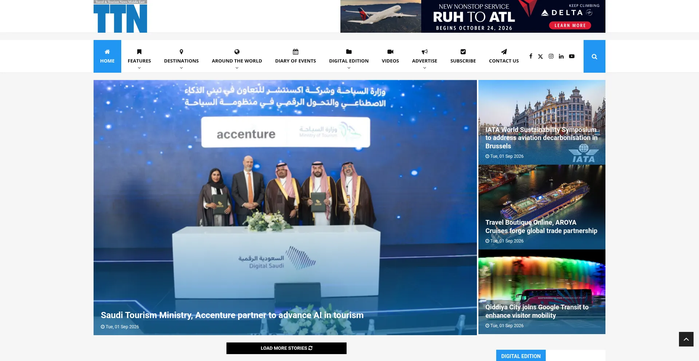Click the TTN logo in the header

click(120, 16)
